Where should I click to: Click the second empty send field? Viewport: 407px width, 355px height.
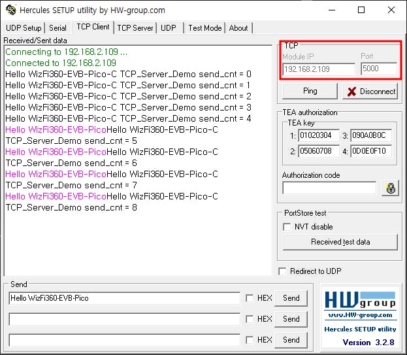pyautogui.click(x=124, y=319)
